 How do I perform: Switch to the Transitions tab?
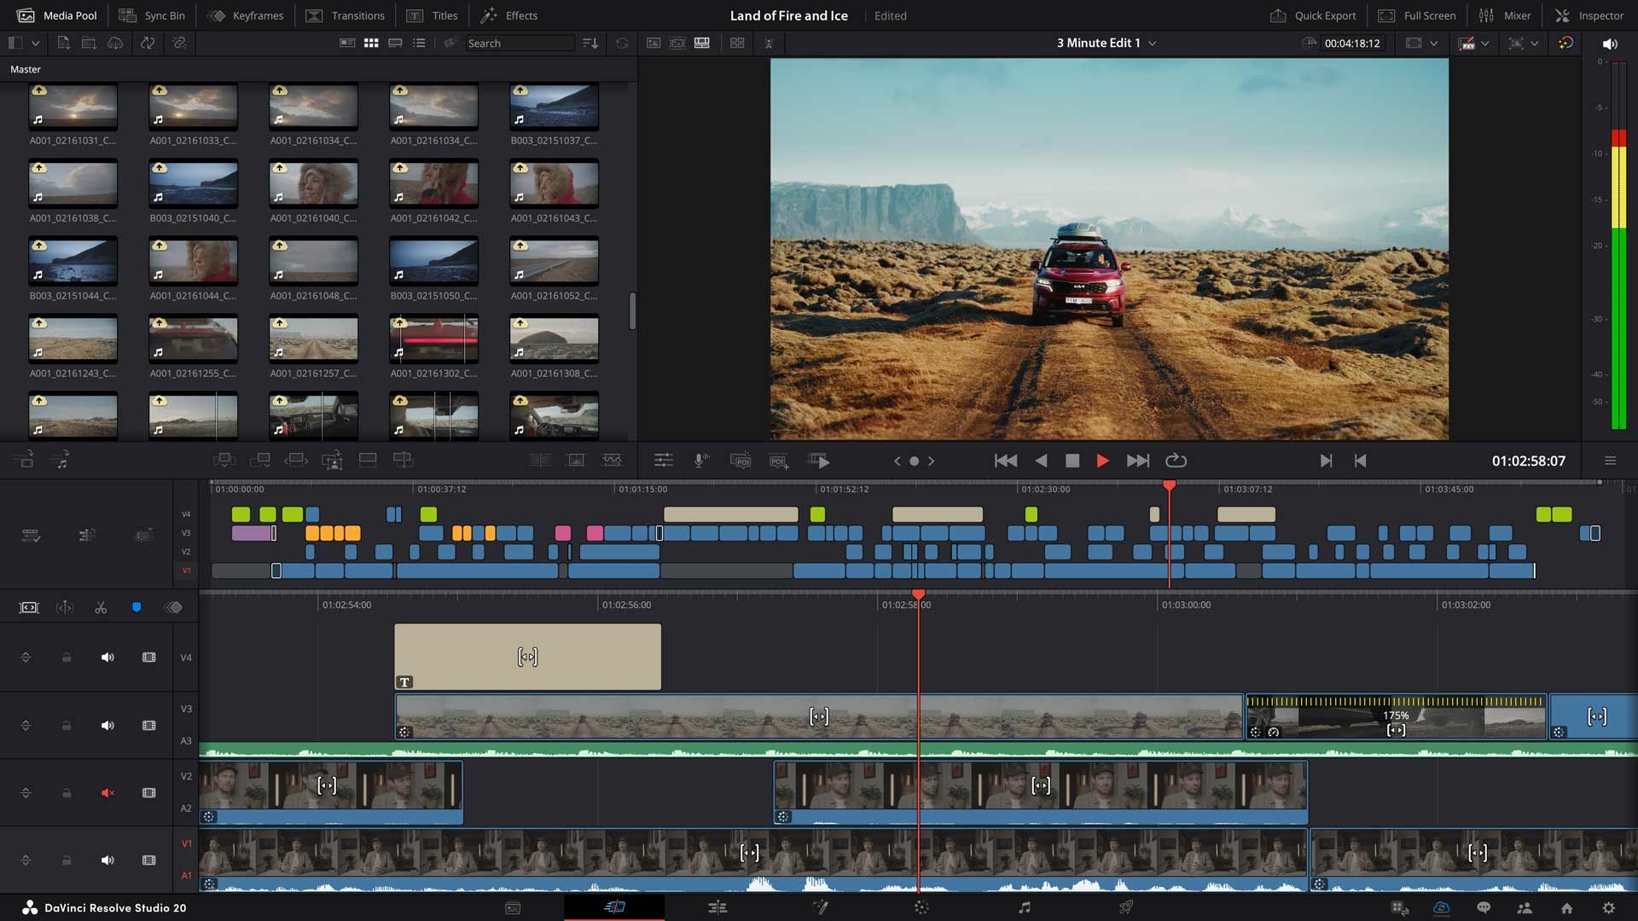tap(346, 14)
